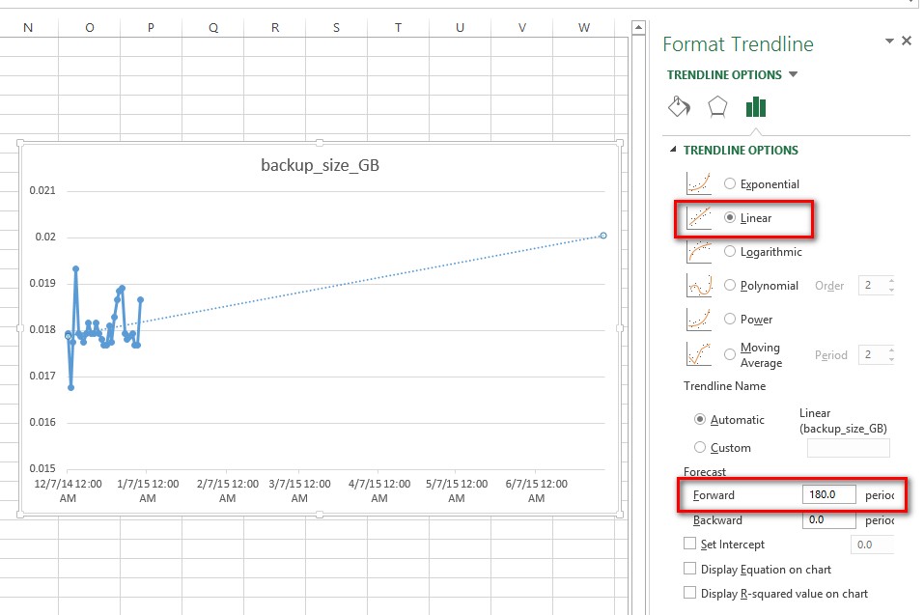Click the moving average Period stepper

891,354
